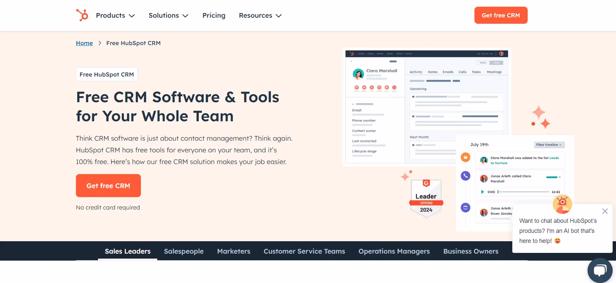Image resolution: width=616 pixels, height=283 pixels.
Task: Expand the Products menu
Action: click(115, 15)
